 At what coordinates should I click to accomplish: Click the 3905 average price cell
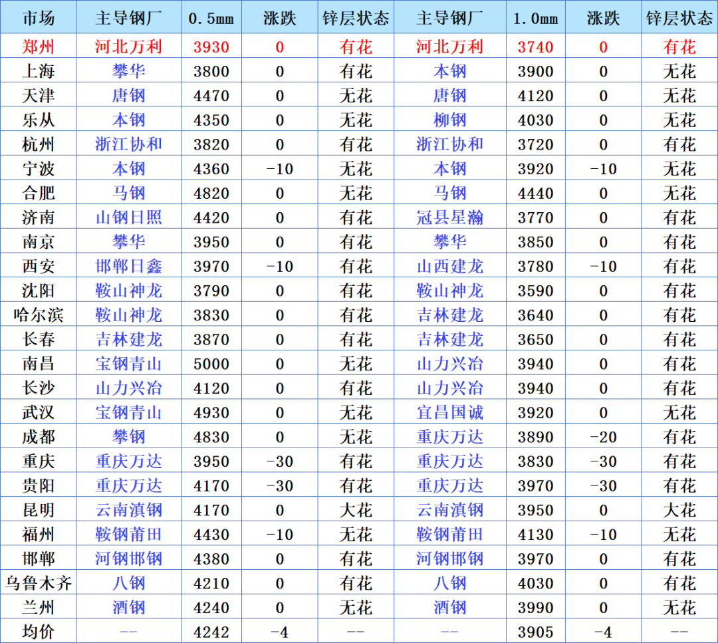click(x=535, y=632)
